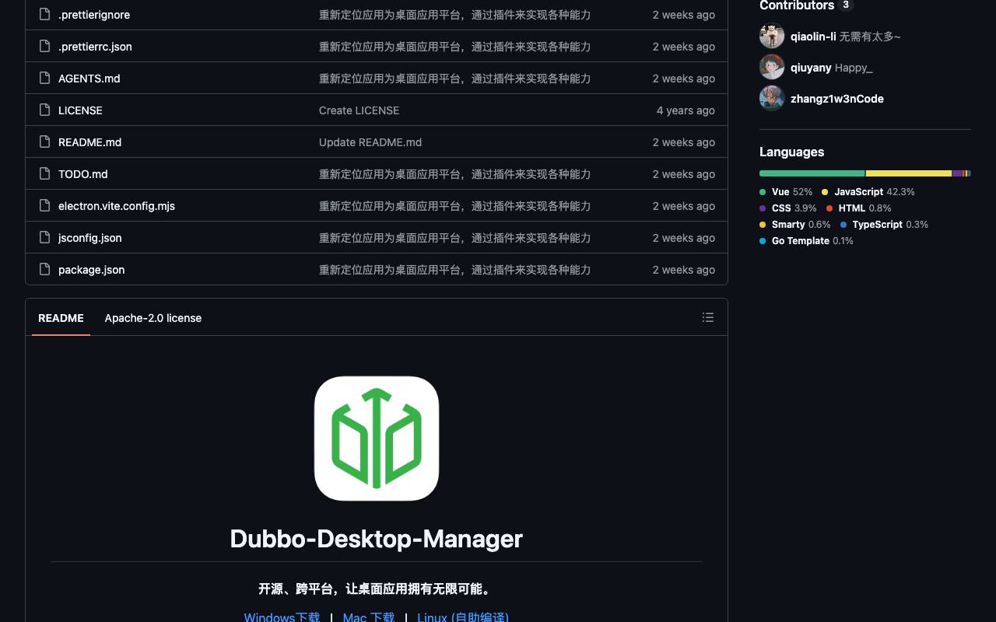Select the Vue 52% language entry
996x622 pixels.
786,192
